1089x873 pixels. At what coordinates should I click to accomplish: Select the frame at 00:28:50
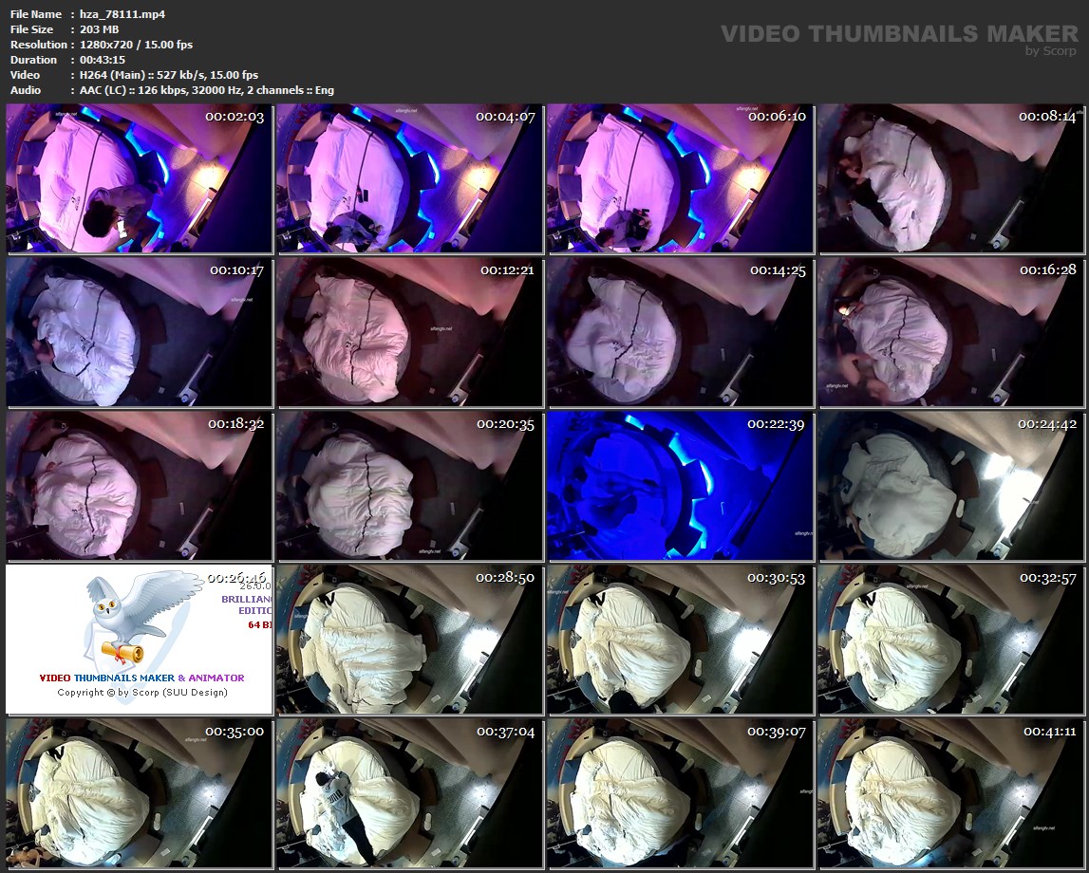[409, 640]
